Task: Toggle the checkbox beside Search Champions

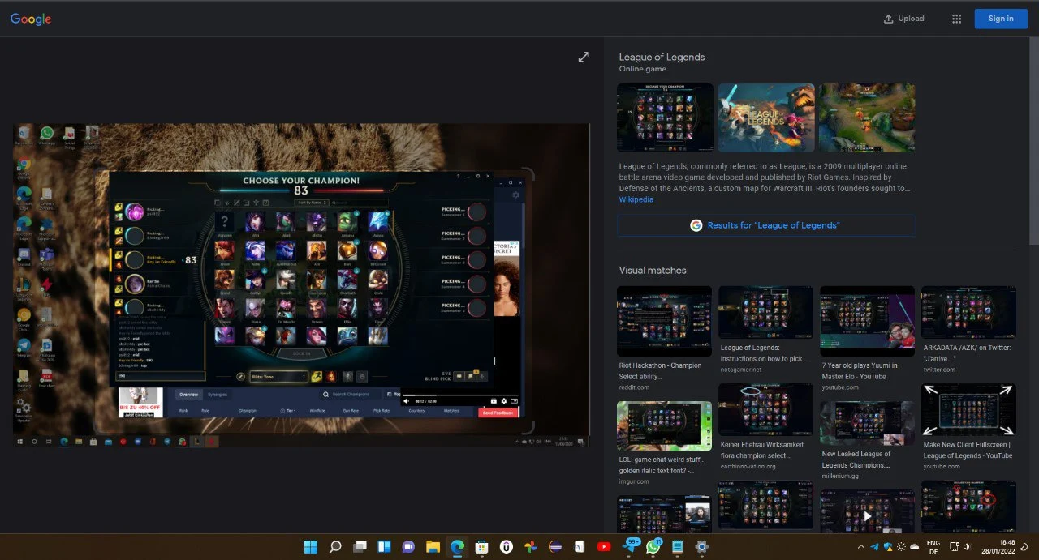Action: [x=389, y=395]
